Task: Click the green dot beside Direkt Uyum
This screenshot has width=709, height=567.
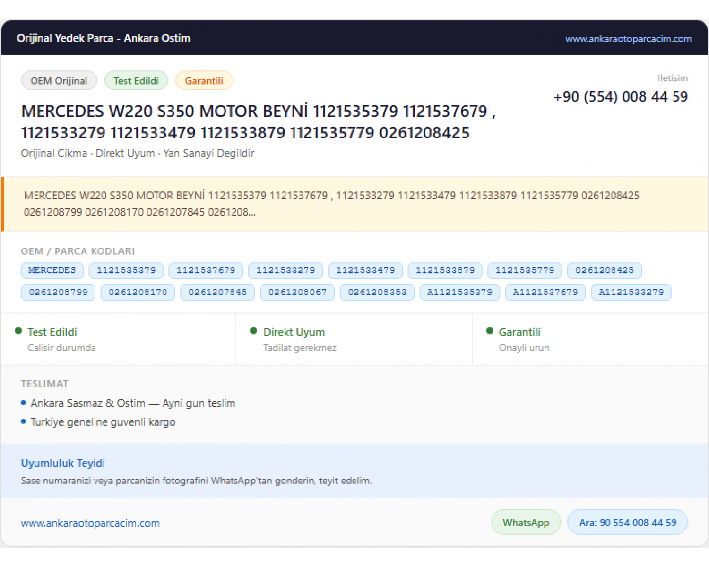Action: tap(254, 331)
